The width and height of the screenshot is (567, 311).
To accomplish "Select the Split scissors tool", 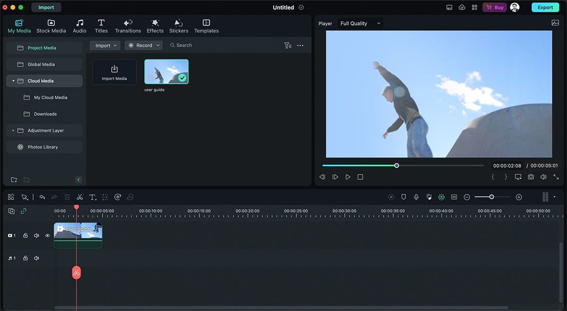I will [x=79, y=197].
